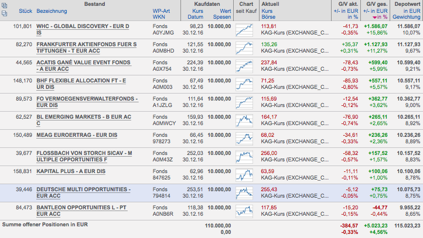The width and height of the screenshot is (423, 238).
Task: Select WKN 794814 text
Action: [x=161, y=196]
